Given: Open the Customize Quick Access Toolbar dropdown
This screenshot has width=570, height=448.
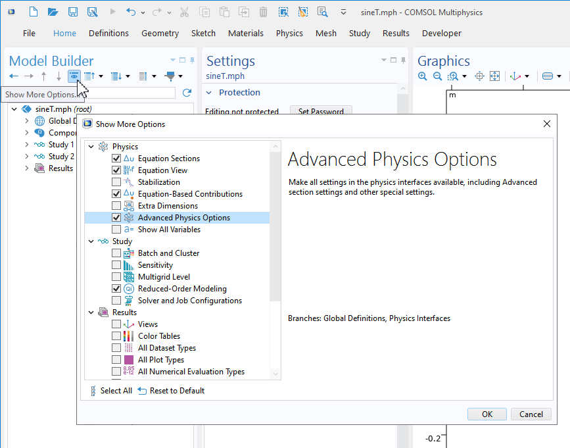Looking at the screenshot, I should [x=343, y=12].
